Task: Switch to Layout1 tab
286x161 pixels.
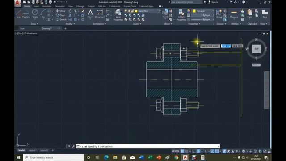Action: [33, 150]
